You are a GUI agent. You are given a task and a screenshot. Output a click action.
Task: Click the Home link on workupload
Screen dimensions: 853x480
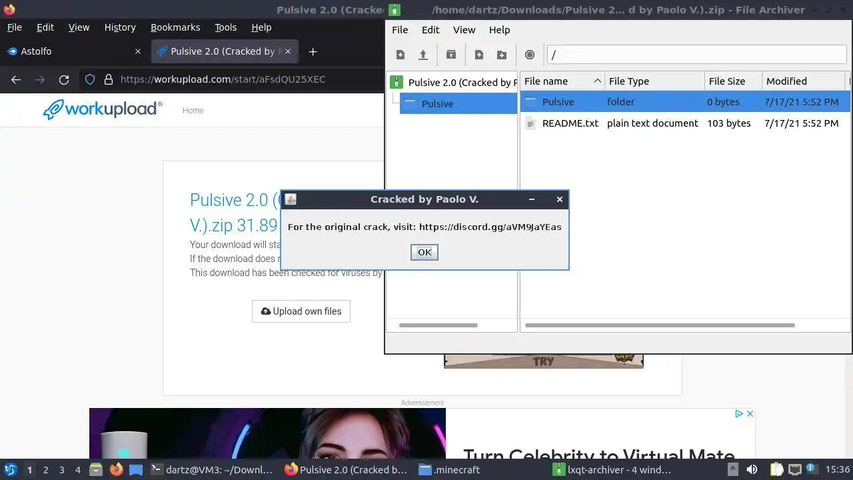(193, 111)
